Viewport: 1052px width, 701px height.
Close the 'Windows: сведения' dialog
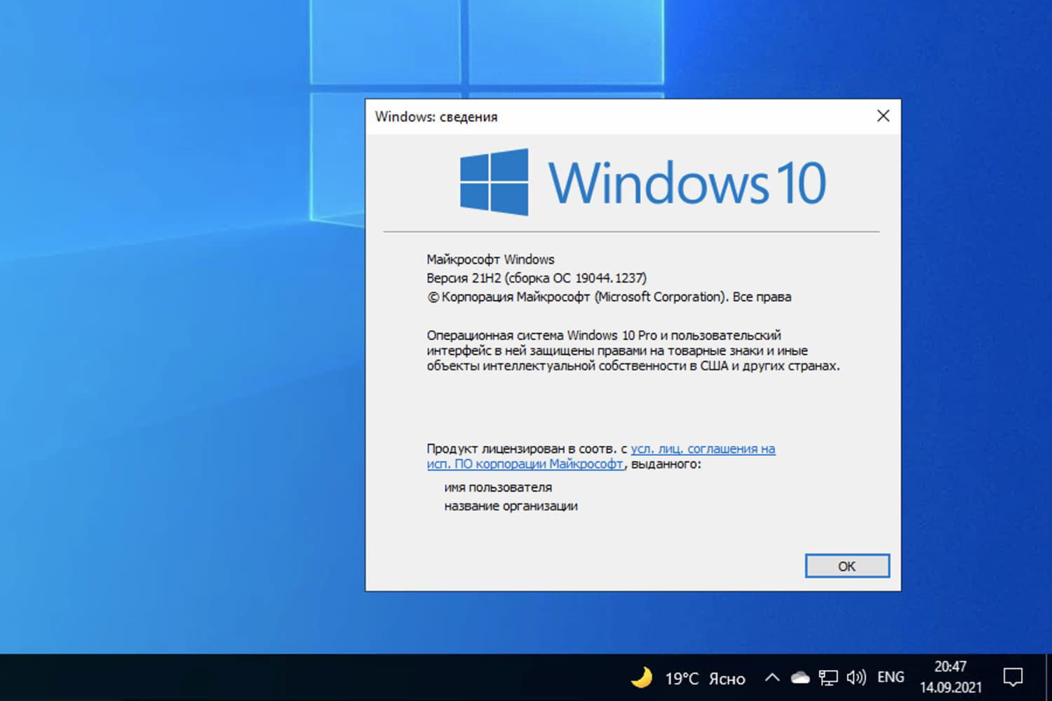[x=883, y=116]
